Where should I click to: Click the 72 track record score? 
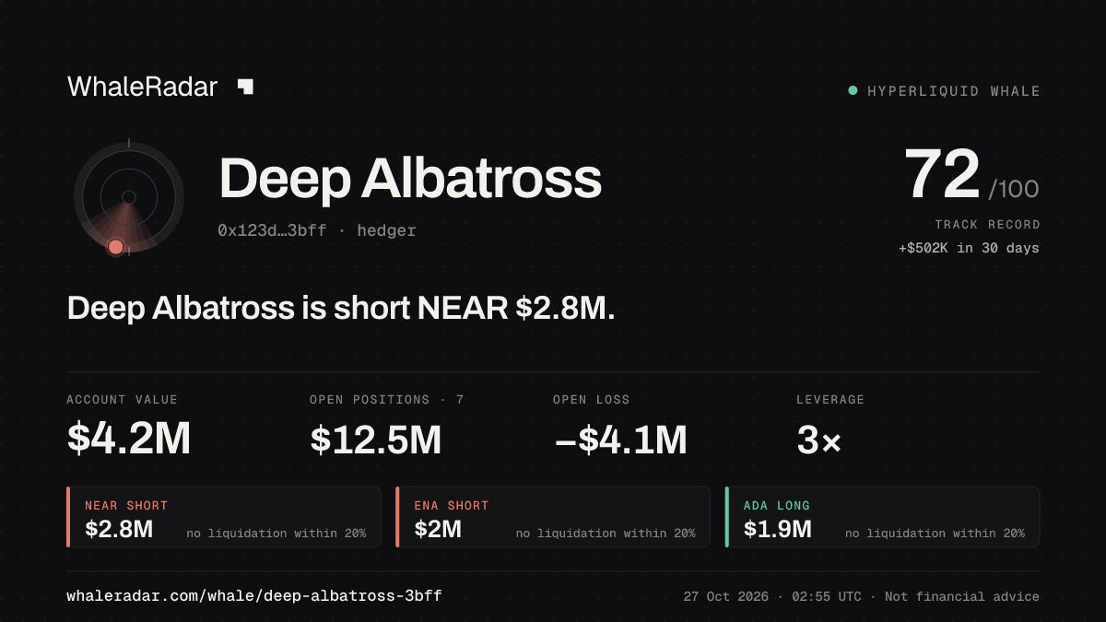coord(942,175)
